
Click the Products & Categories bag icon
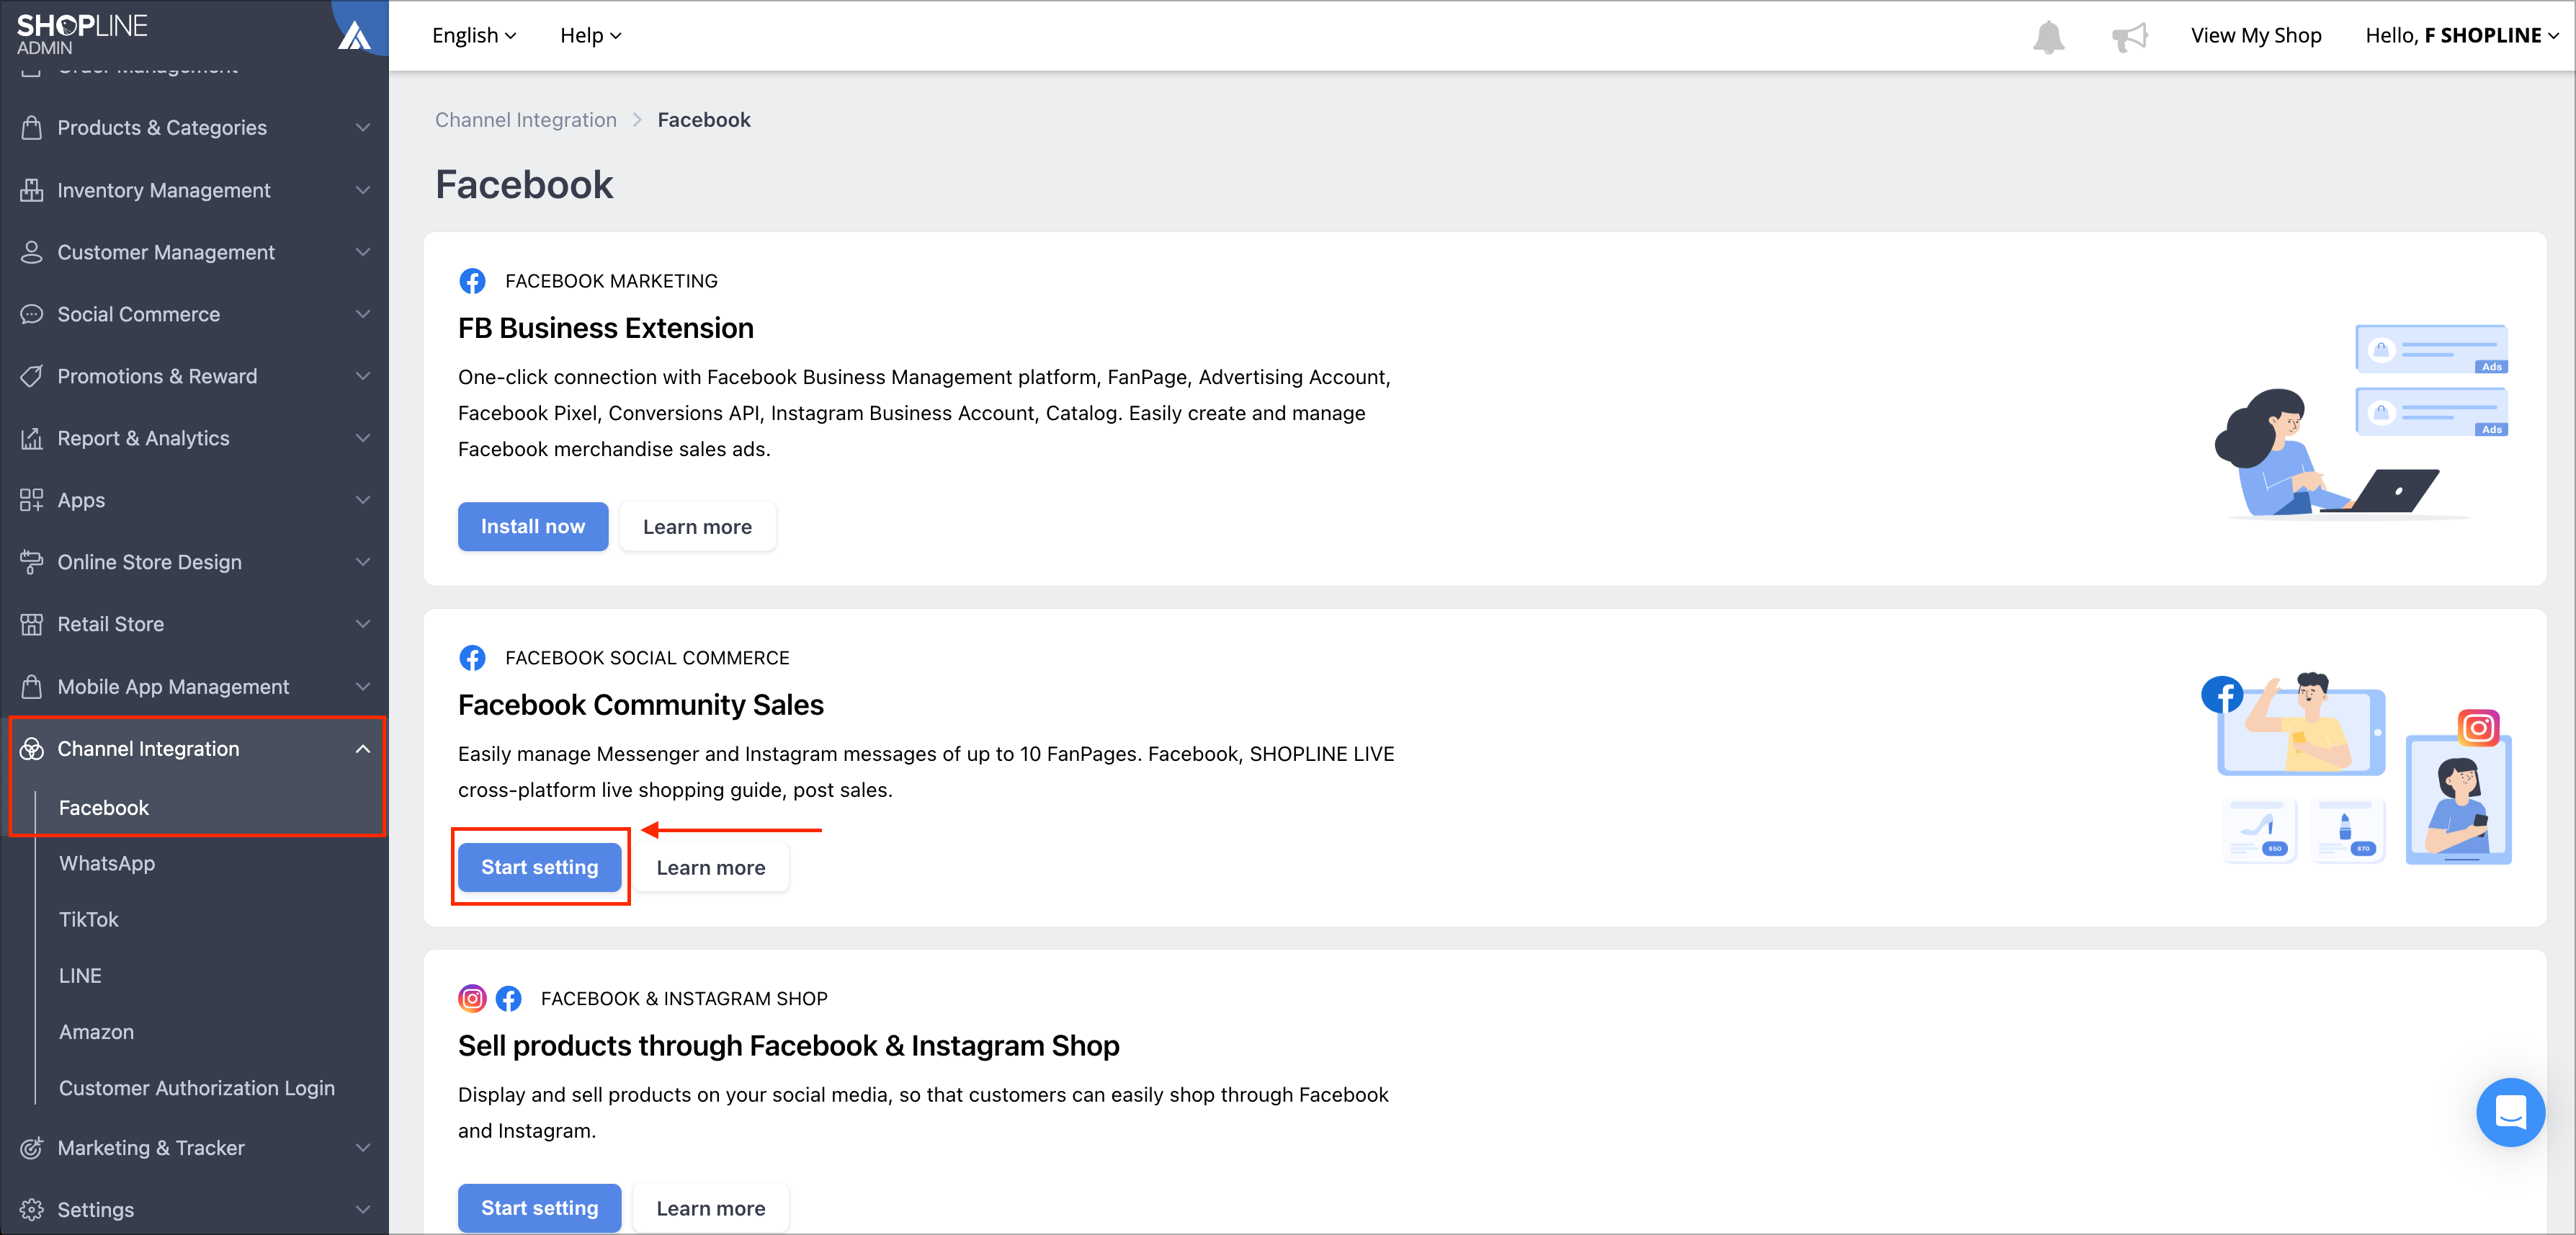pos(32,128)
